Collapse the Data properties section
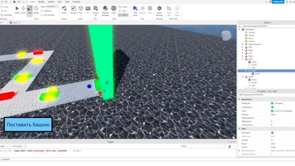 click(x=240, y=129)
